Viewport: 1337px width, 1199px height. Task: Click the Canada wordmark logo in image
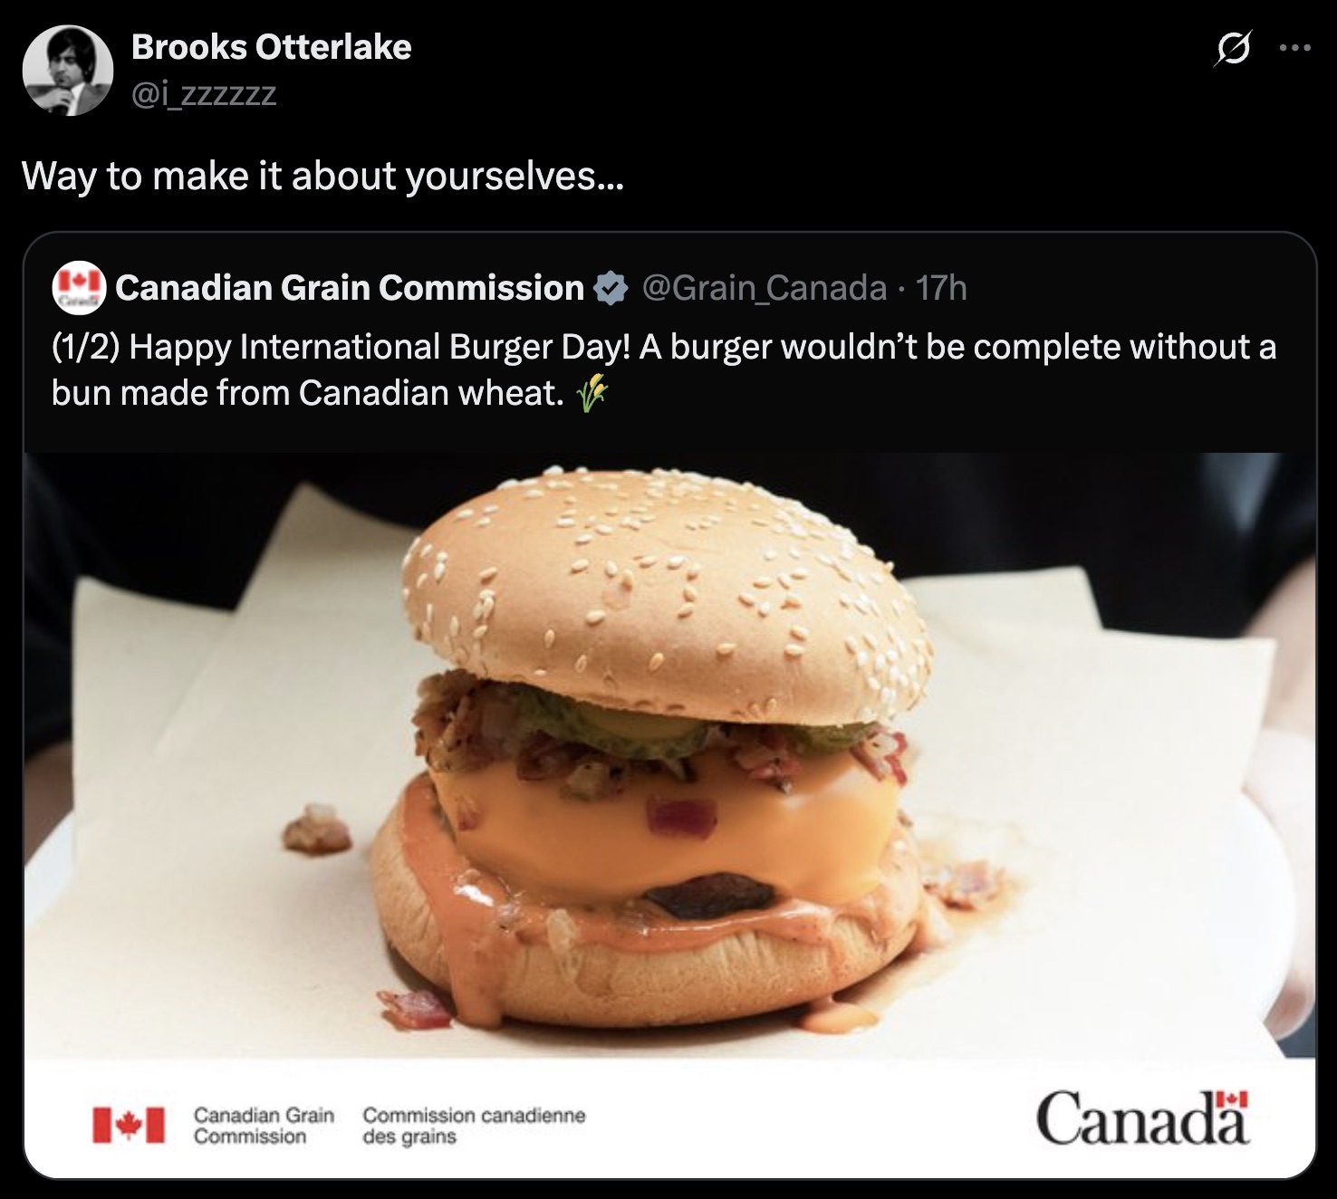point(1142,1120)
